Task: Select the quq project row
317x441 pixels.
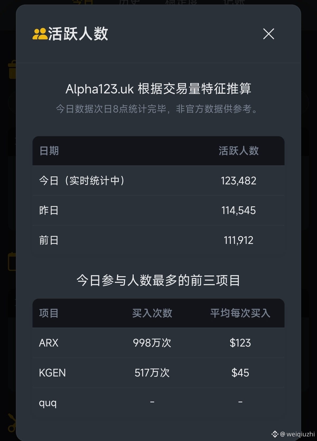Action: click(x=158, y=403)
